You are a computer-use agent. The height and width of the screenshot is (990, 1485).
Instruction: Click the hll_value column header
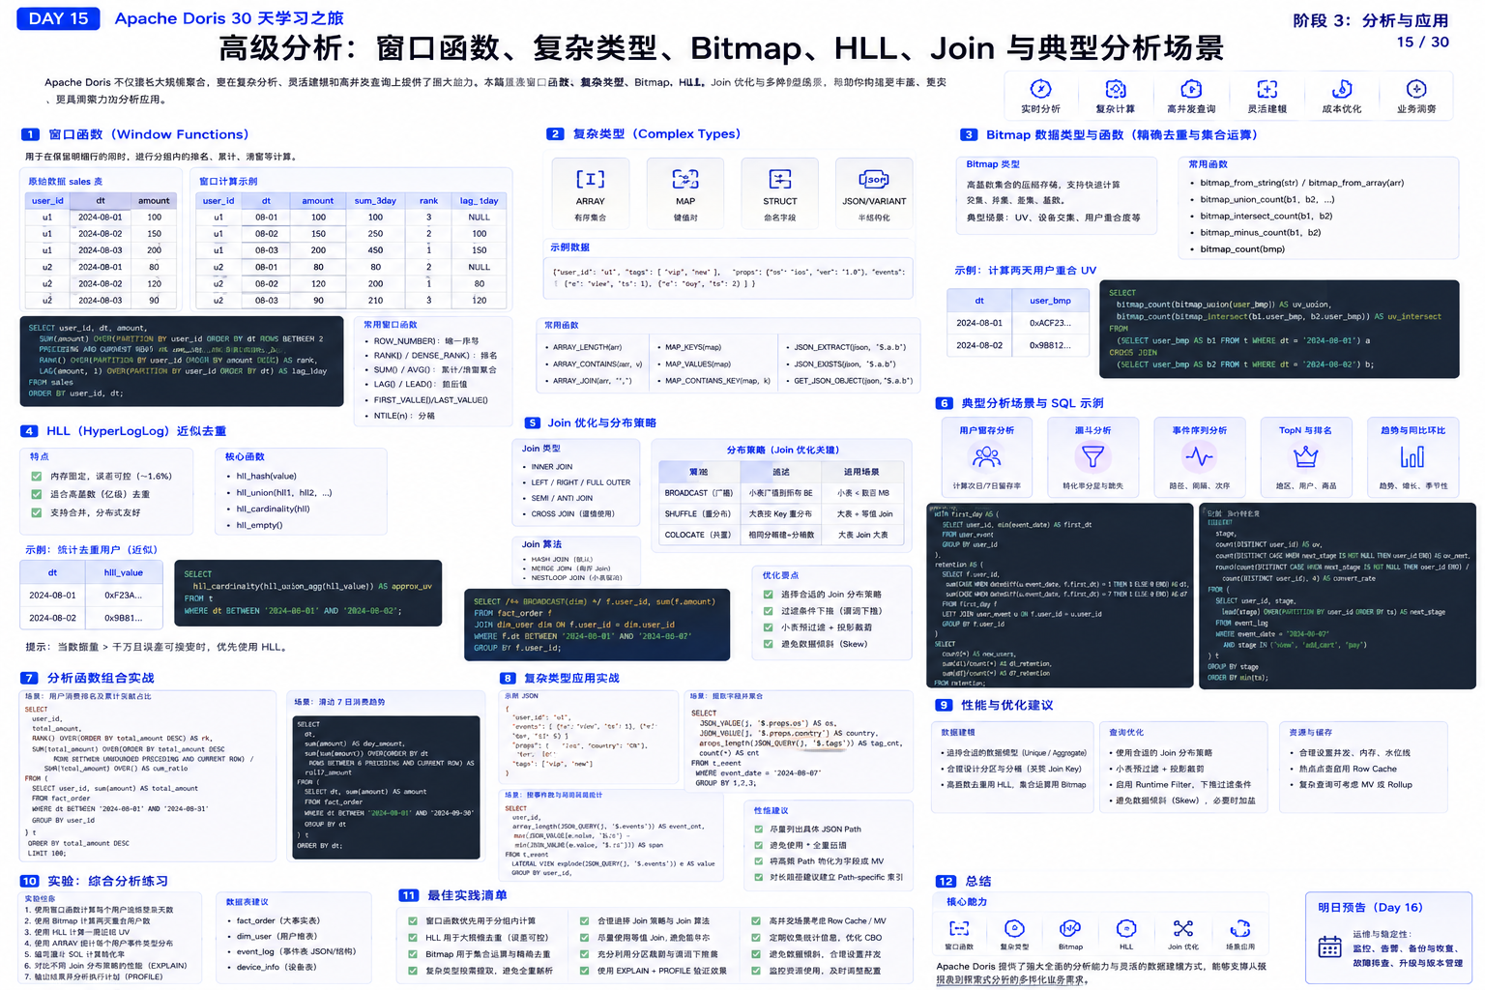pyautogui.click(x=124, y=572)
